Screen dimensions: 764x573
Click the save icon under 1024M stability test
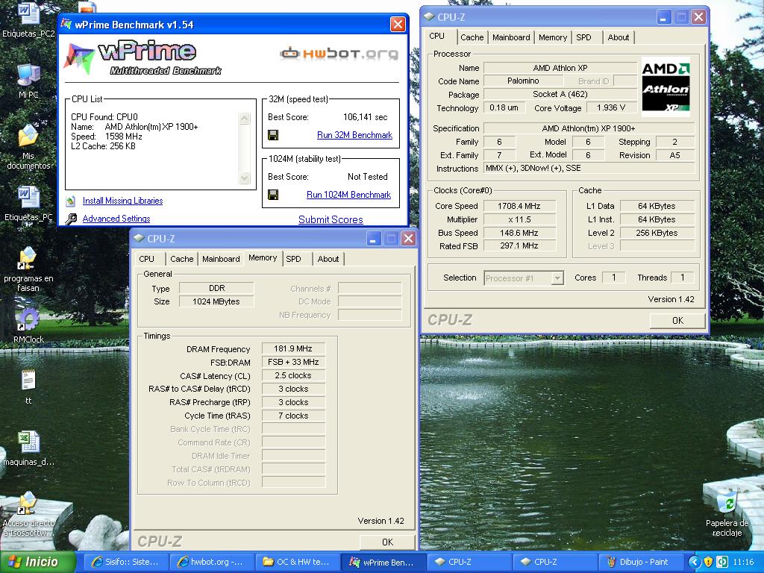273,195
